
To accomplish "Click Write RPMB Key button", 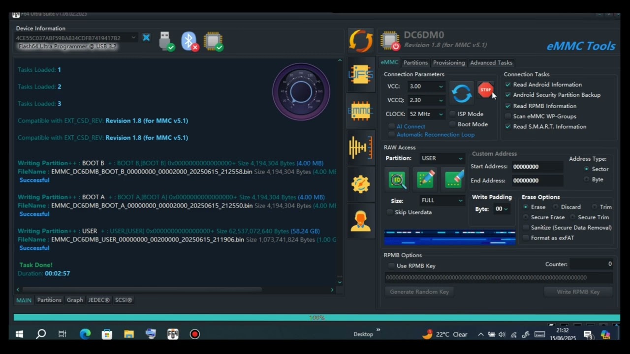I will click(578, 292).
